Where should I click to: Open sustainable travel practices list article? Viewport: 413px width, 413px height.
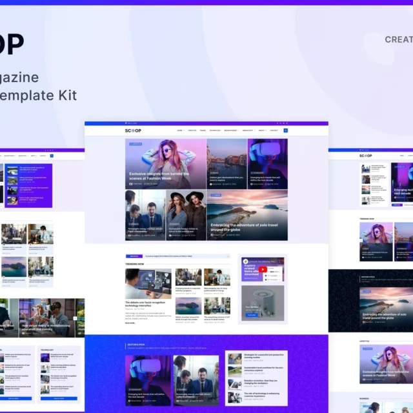coord(256,371)
